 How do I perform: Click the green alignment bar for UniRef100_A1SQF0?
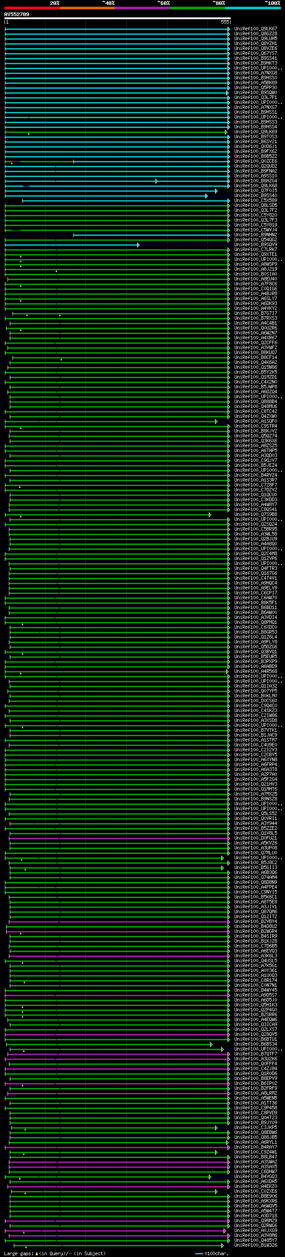click(111, 421)
